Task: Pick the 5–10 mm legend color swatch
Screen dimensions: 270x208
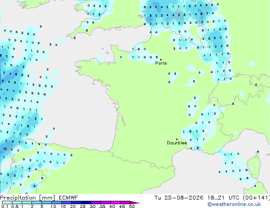Action: [x=46, y=202]
